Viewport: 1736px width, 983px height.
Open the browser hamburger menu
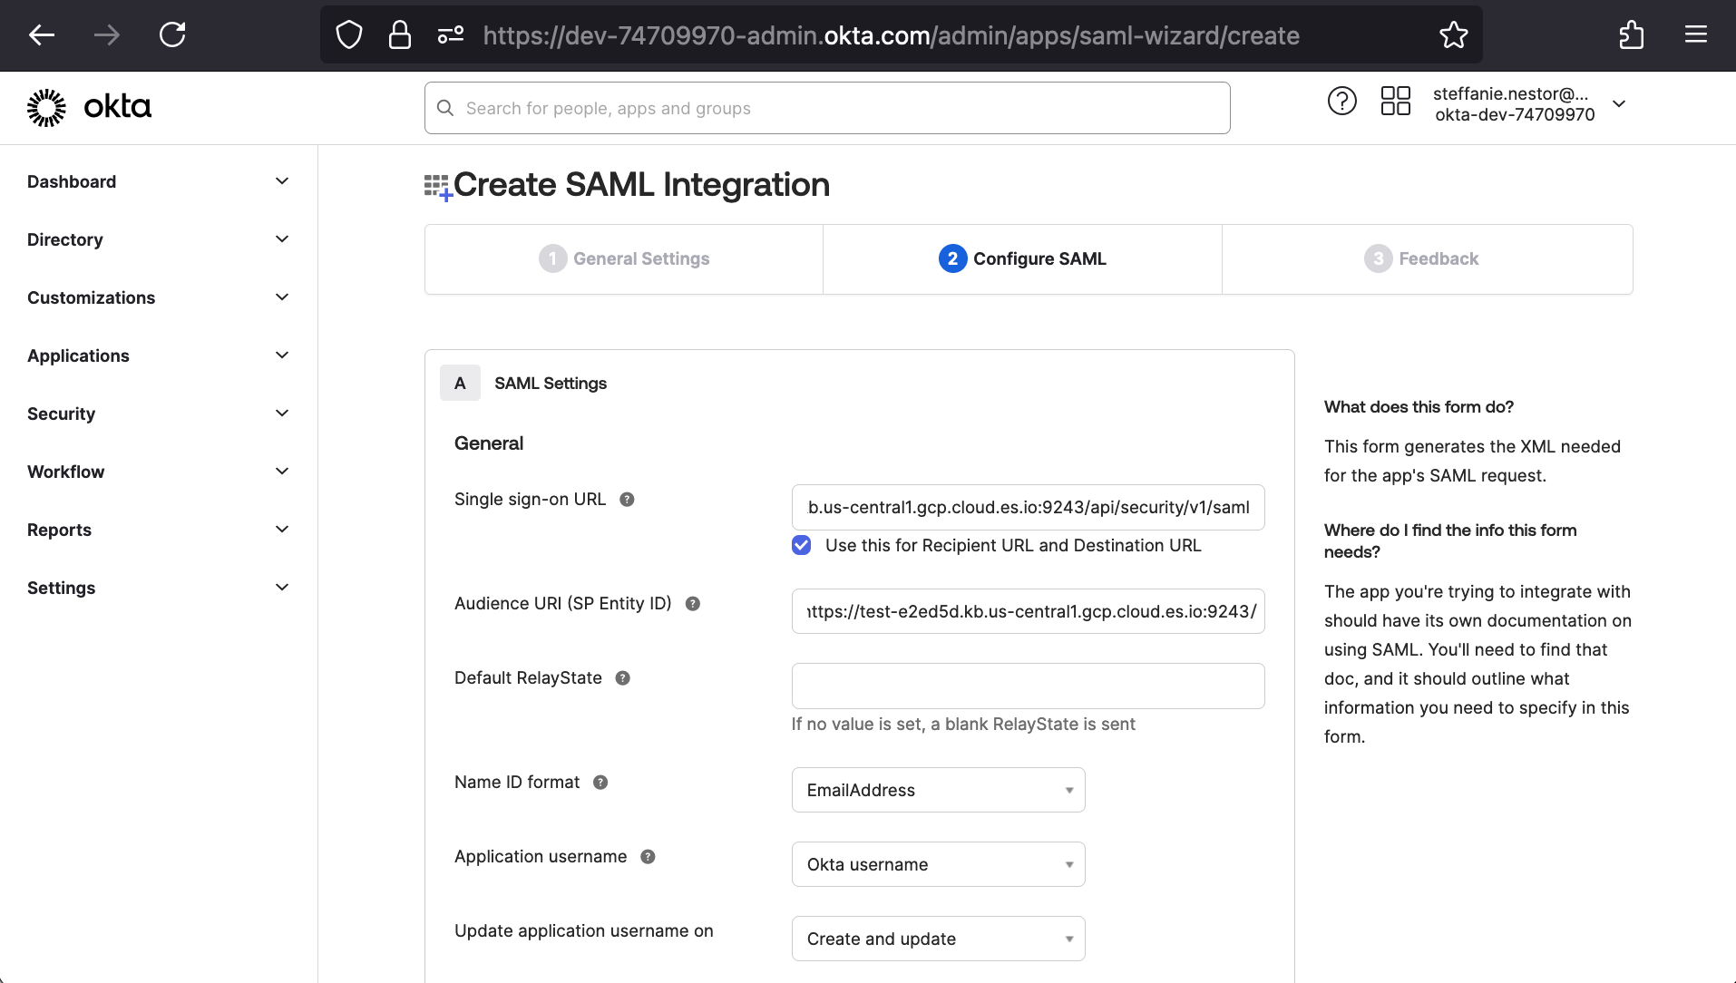coord(1696,35)
